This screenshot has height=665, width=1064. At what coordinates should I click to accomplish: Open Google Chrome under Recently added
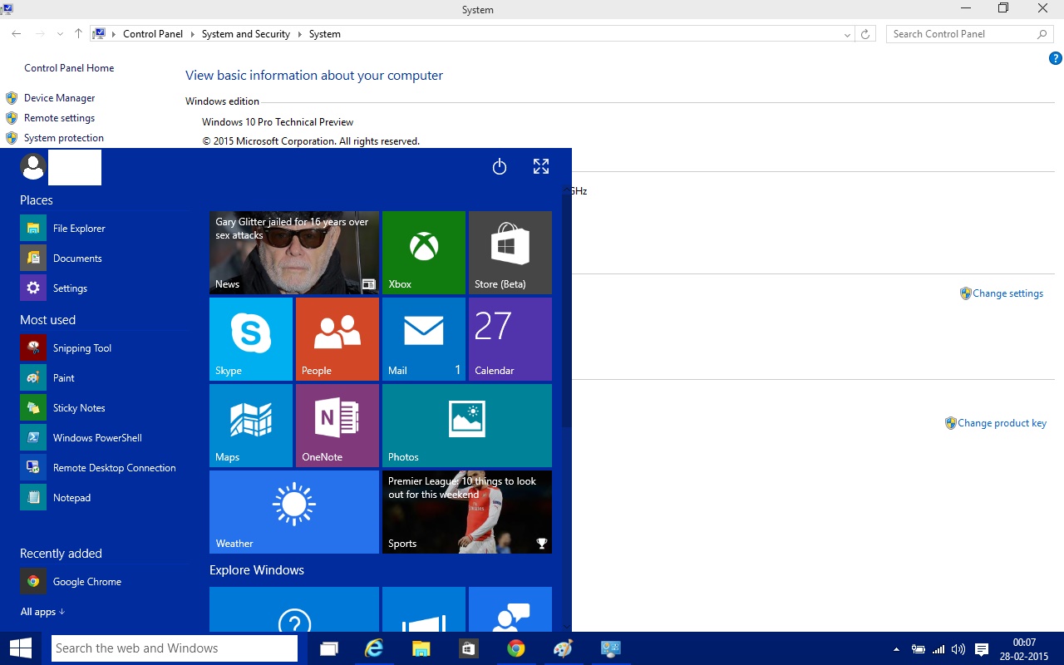pyautogui.click(x=104, y=582)
